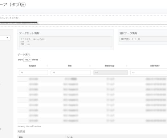
Task: Open the Show entries count dropdown
Action: [x=27, y=60]
